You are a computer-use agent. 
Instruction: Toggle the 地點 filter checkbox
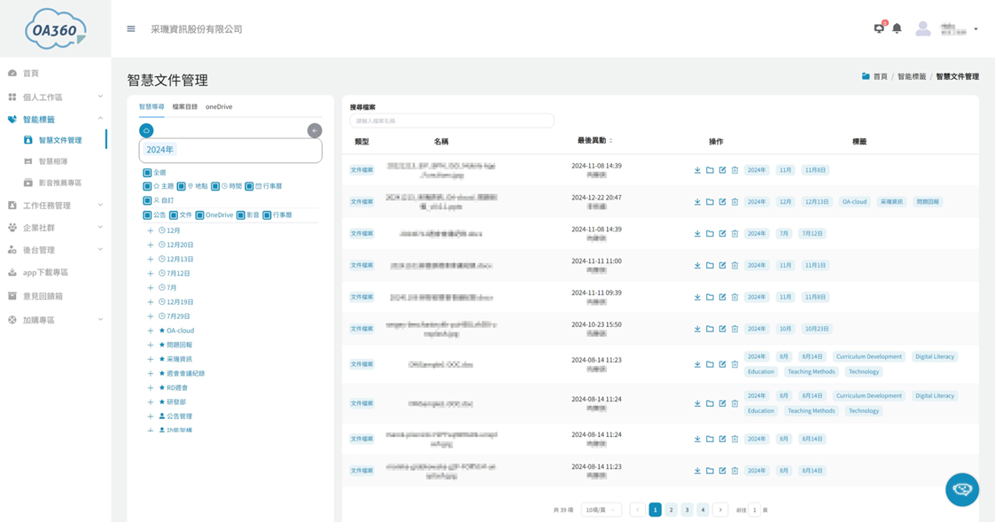click(x=182, y=186)
